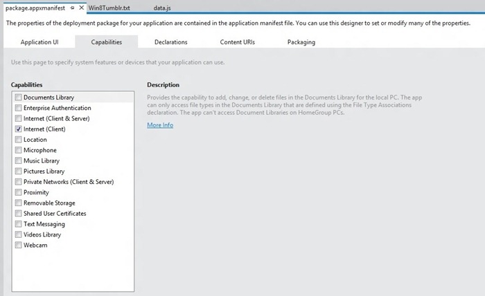This screenshot has height=296, width=485.
Task: Tick Private Networks (Client & Server) checkbox
Action: tap(18, 181)
